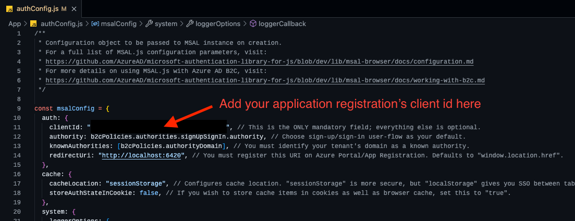Click the authConfig.js breadcrumb item
The image size is (575, 221).
pyautogui.click(x=62, y=24)
